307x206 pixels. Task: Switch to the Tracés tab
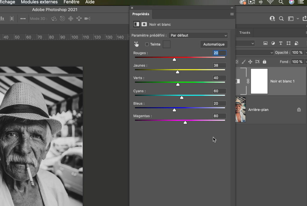click(245, 32)
